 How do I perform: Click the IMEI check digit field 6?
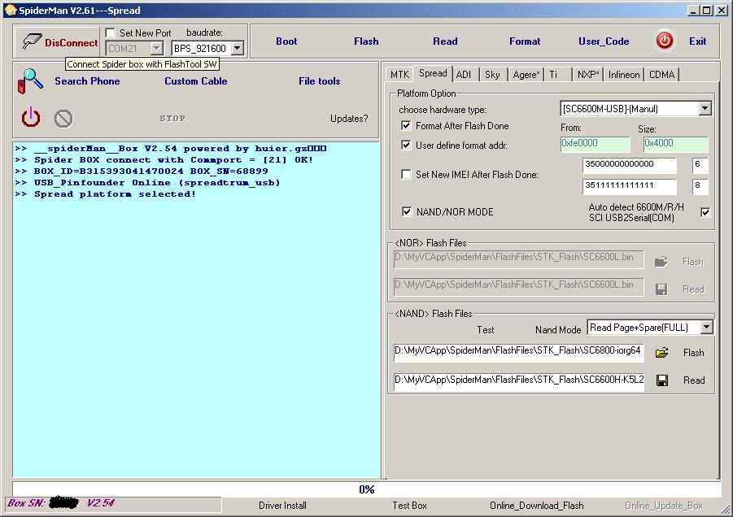[x=700, y=165]
